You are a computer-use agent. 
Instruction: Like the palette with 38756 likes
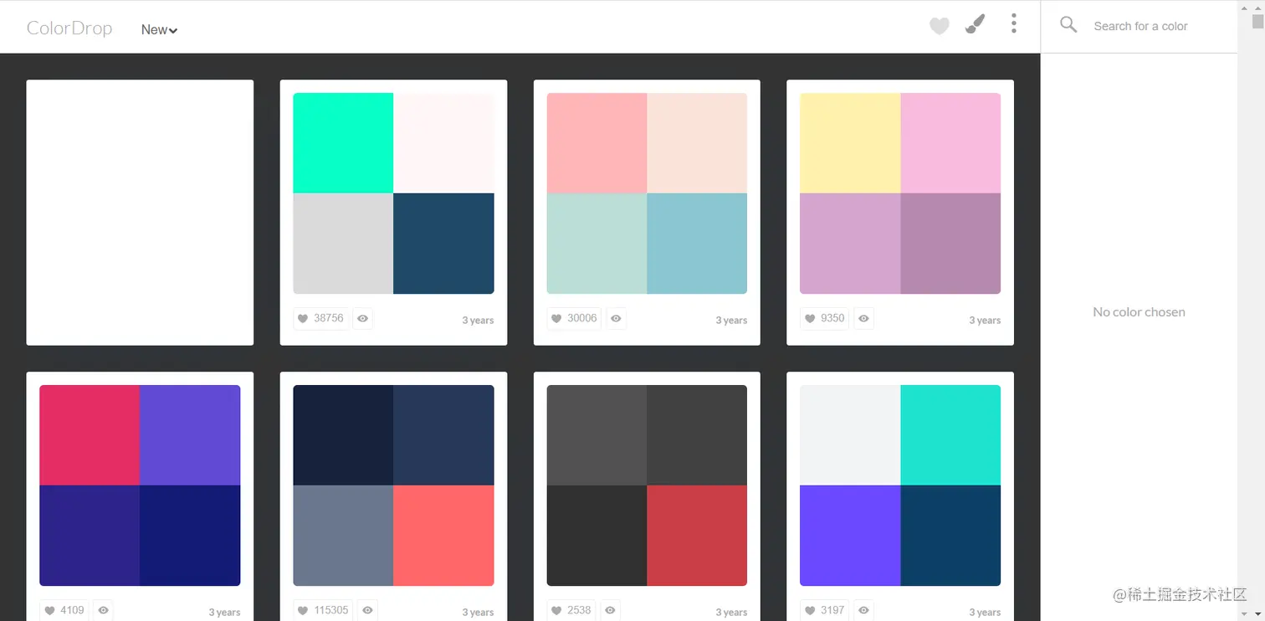(320, 318)
